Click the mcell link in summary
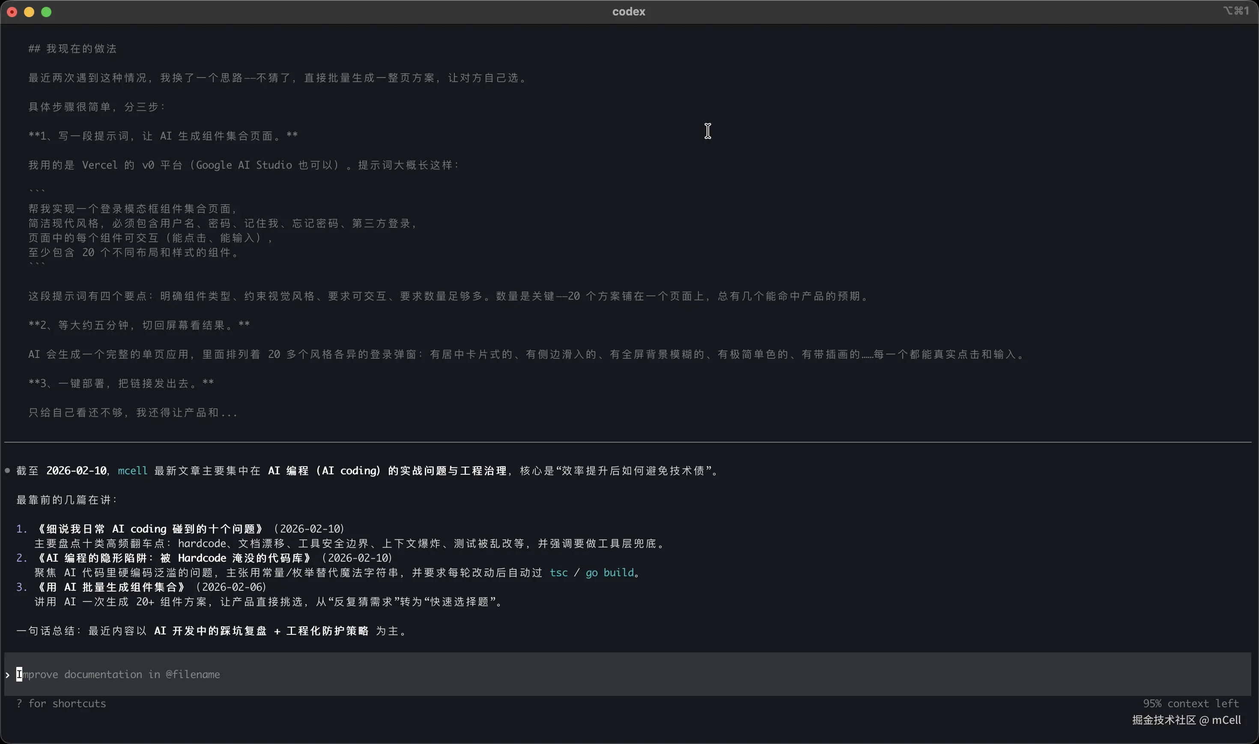The width and height of the screenshot is (1259, 744). [132, 471]
